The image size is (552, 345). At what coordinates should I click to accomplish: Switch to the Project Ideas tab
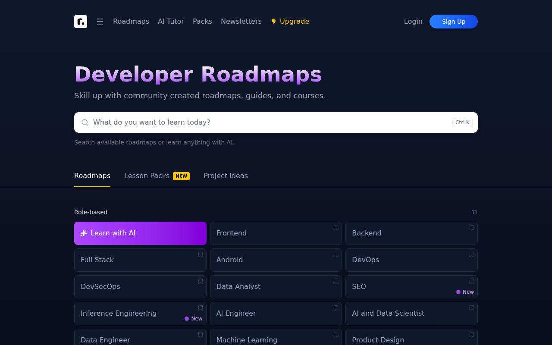(x=226, y=176)
